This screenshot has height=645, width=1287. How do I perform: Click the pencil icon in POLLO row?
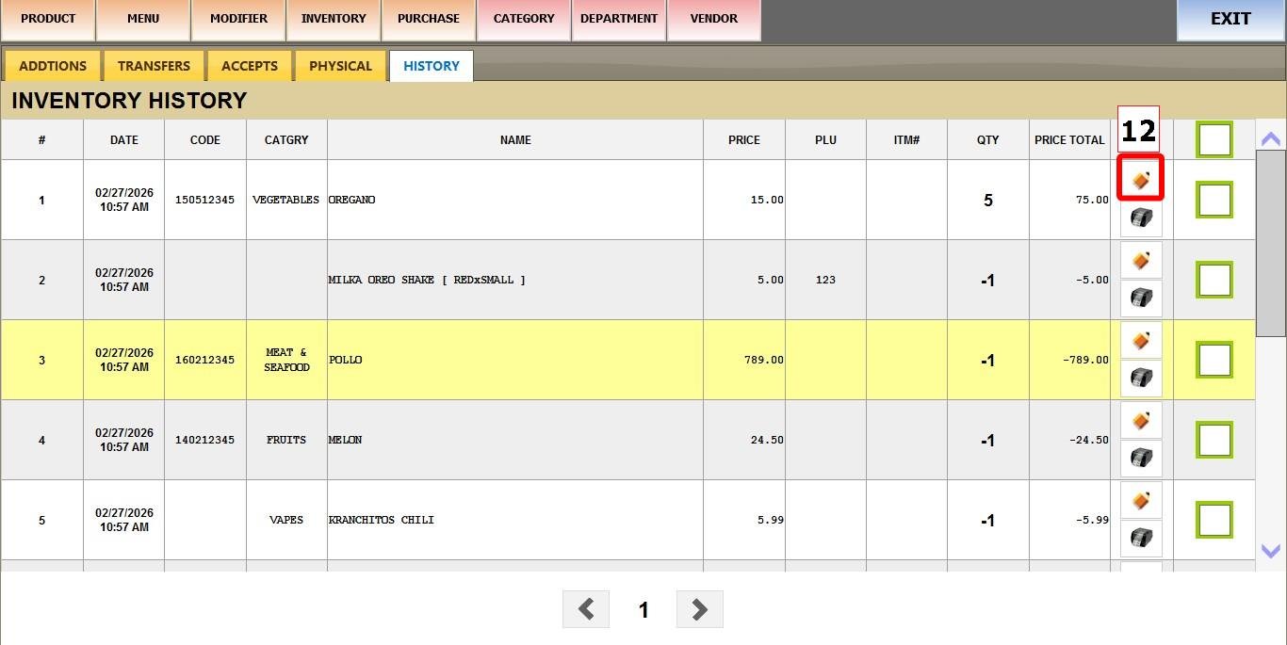tap(1140, 340)
